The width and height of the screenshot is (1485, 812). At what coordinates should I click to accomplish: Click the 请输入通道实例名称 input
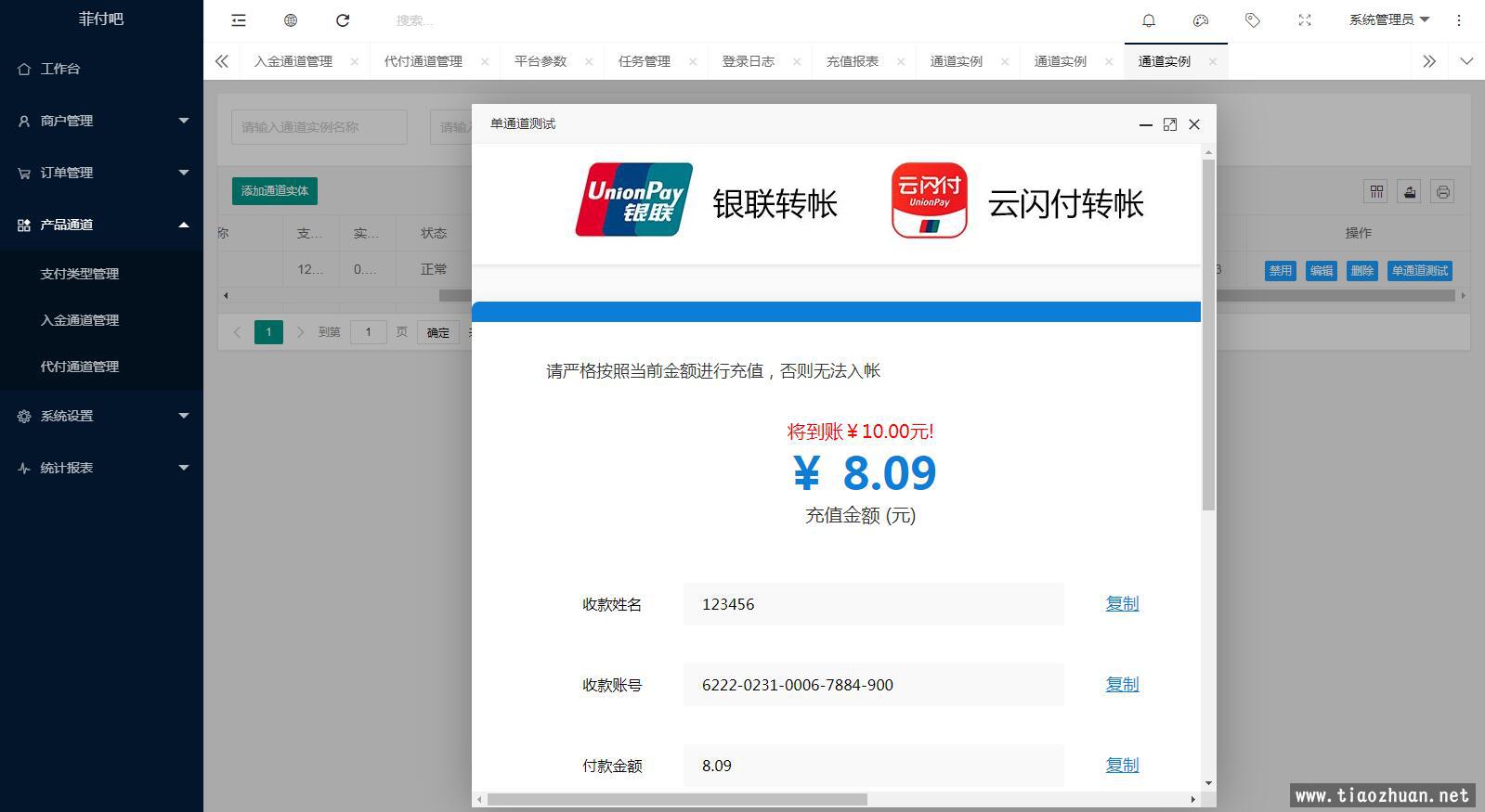click(x=319, y=127)
